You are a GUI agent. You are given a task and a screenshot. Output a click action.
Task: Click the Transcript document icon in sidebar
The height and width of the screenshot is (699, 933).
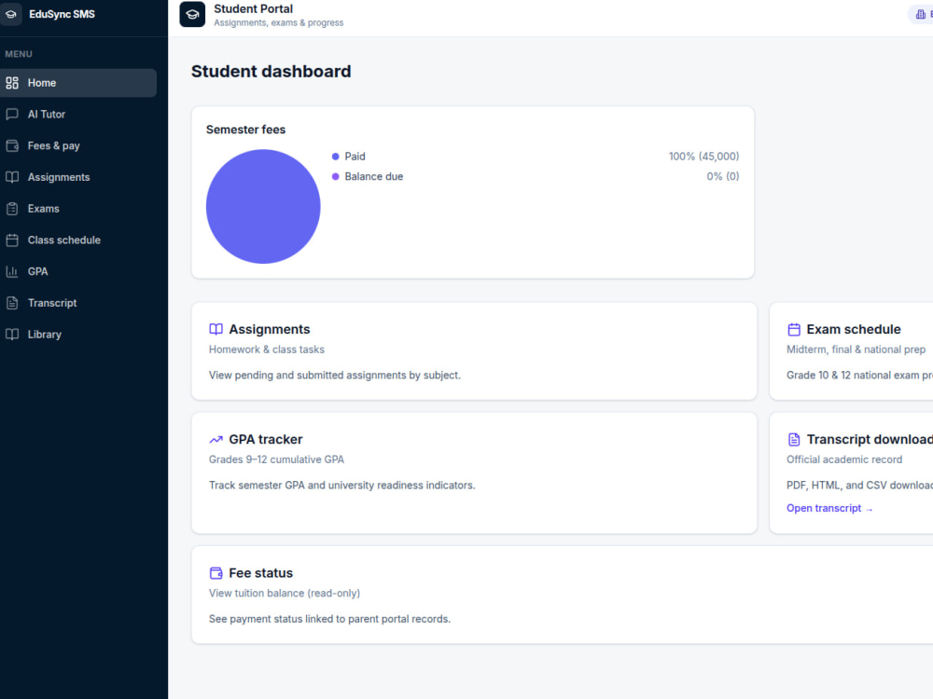click(x=12, y=303)
